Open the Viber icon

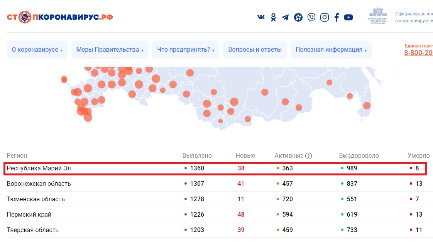click(311, 17)
